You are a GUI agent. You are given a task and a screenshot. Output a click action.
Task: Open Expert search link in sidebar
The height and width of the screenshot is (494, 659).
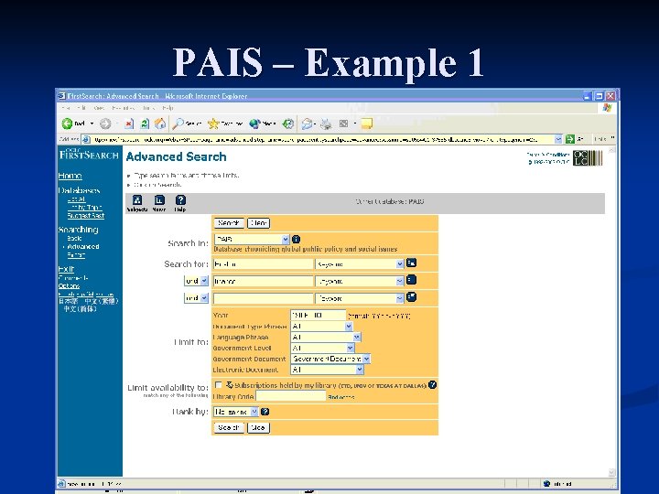coord(76,254)
